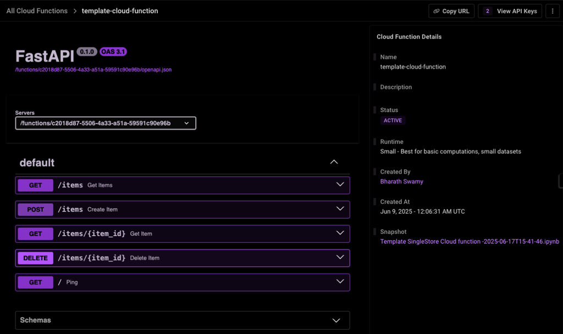Click the 0.1.0 version badge
This screenshot has width=563, height=334.
point(87,52)
